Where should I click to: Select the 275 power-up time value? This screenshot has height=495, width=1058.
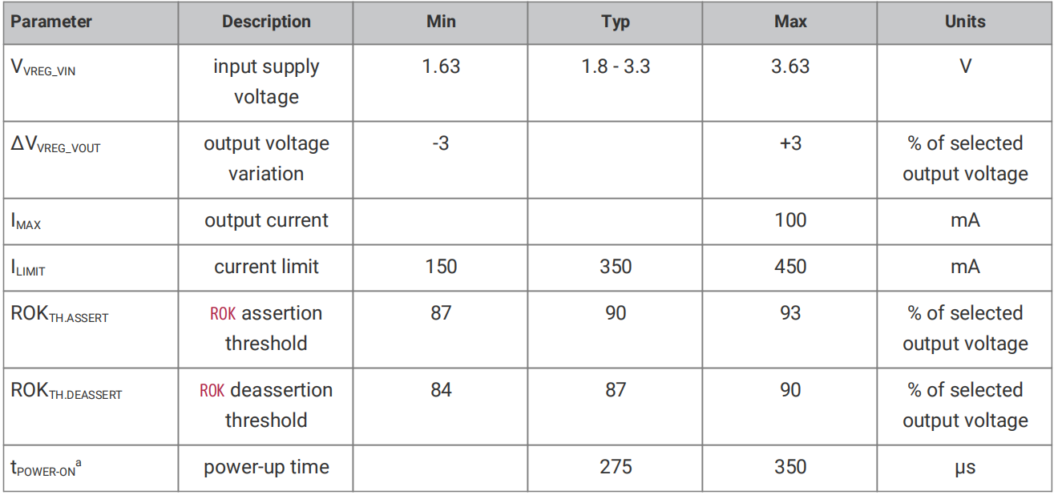point(616,467)
